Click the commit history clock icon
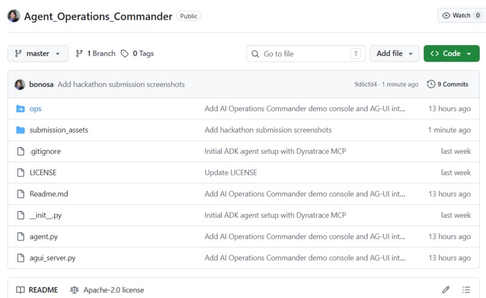Viewport: 486px width, 298px height. tap(431, 84)
